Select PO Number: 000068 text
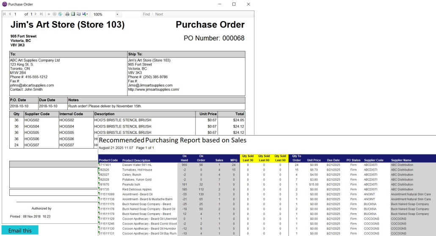The image size is (436, 236). pyautogui.click(x=214, y=38)
